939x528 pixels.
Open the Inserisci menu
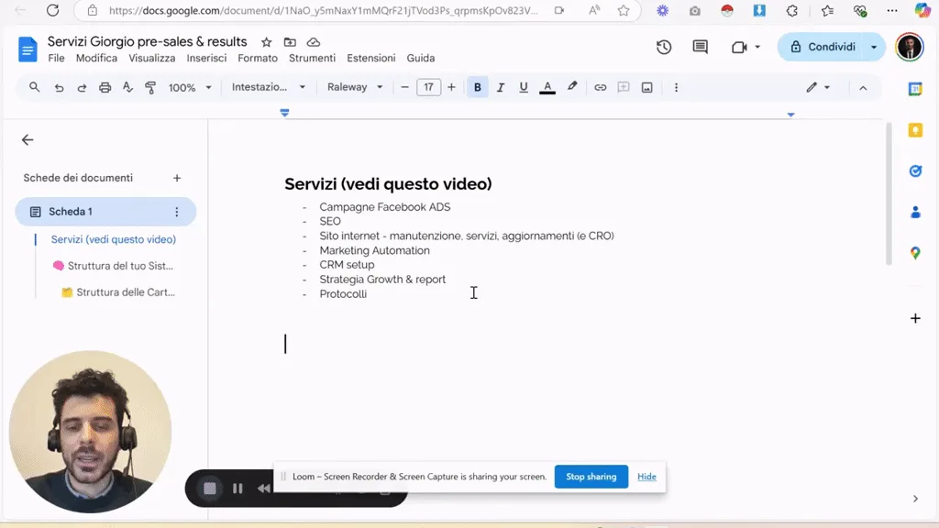point(206,58)
